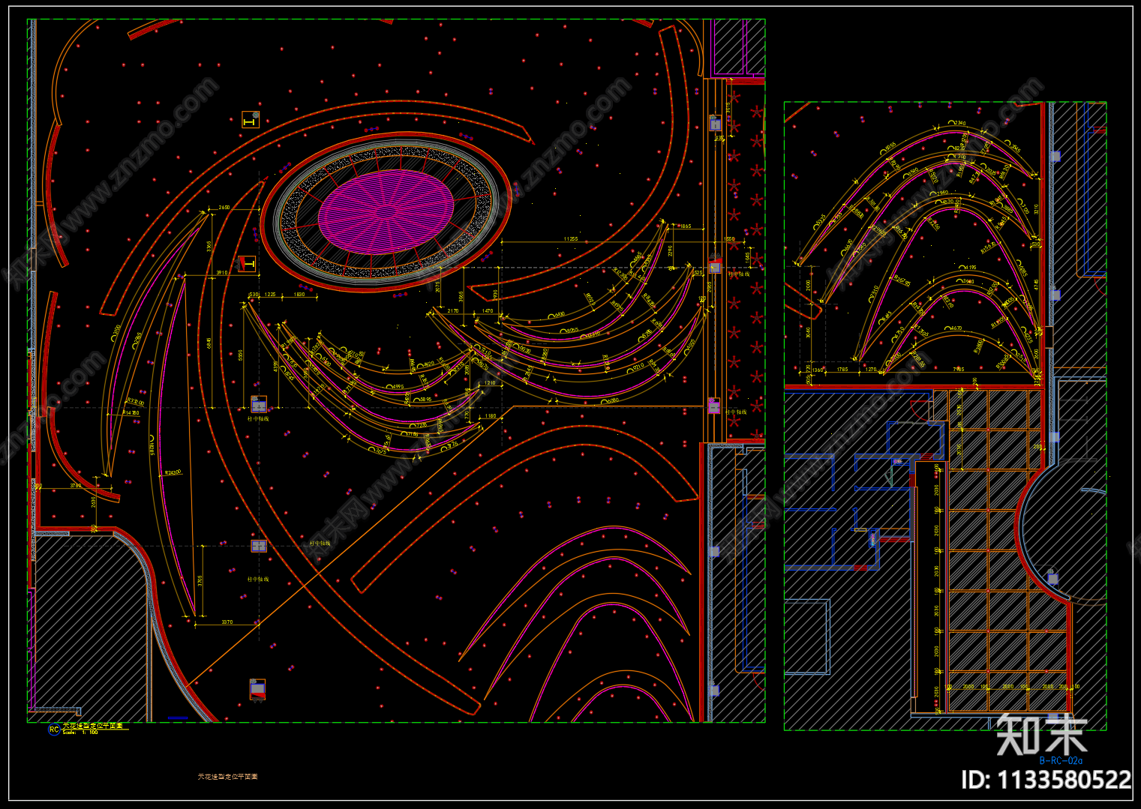Viewport: 1141px width, 809px height.
Task: Click the R24300 radius label
Action: pyautogui.click(x=172, y=473)
